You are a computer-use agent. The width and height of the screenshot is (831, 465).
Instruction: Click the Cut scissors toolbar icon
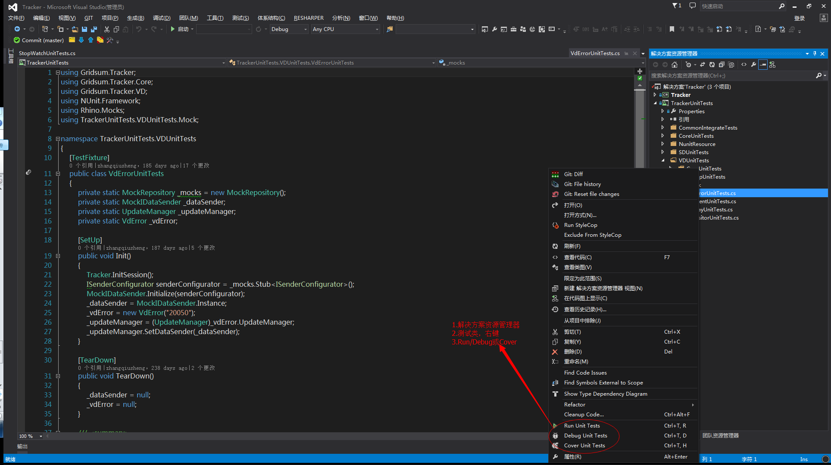point(107,29)
